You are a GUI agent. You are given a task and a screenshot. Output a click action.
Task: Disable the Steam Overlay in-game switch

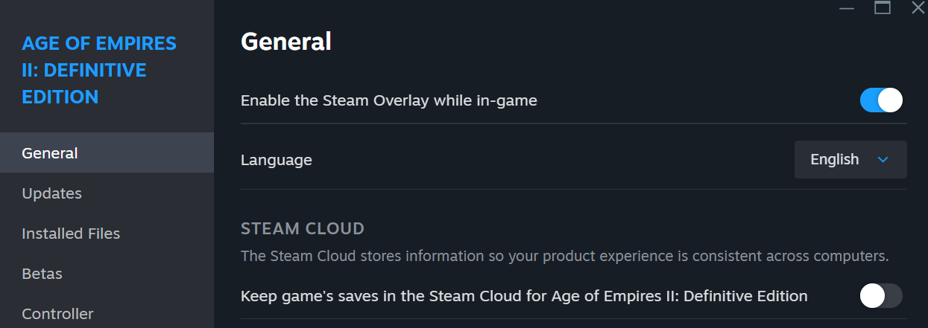[881, 100]
